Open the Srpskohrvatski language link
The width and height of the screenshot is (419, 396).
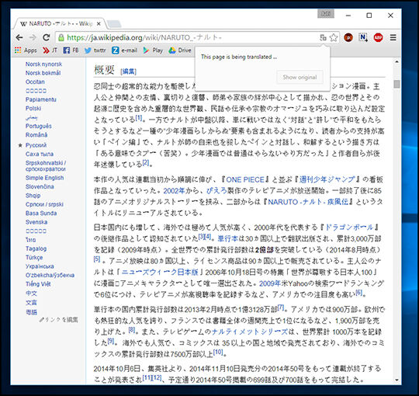click(x=46, y=166)
